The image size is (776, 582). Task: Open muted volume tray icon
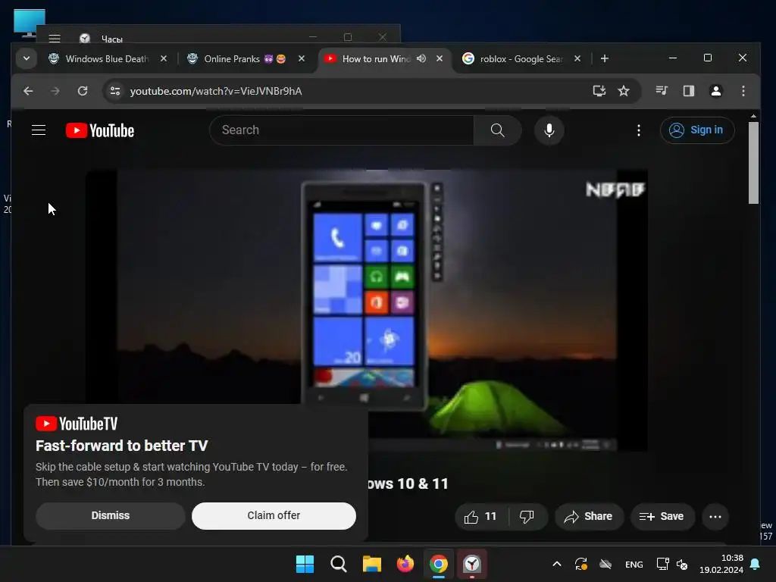[x=682, y=564]
